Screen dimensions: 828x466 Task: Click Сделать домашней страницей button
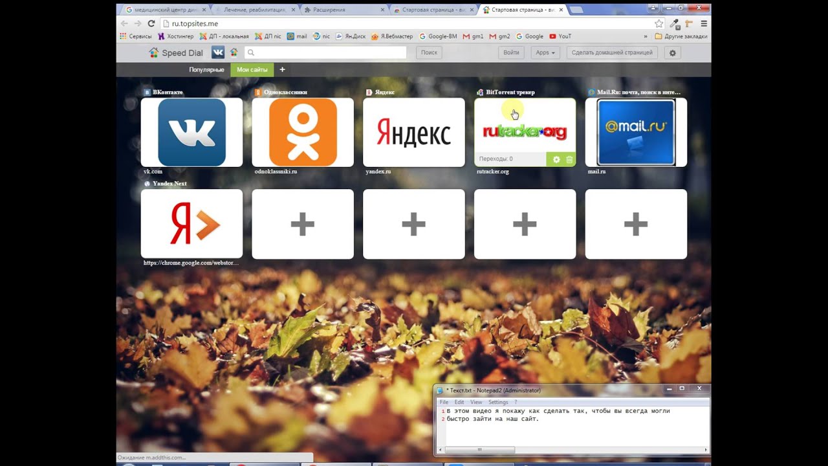pyautogui.click(x=612, y=52)
